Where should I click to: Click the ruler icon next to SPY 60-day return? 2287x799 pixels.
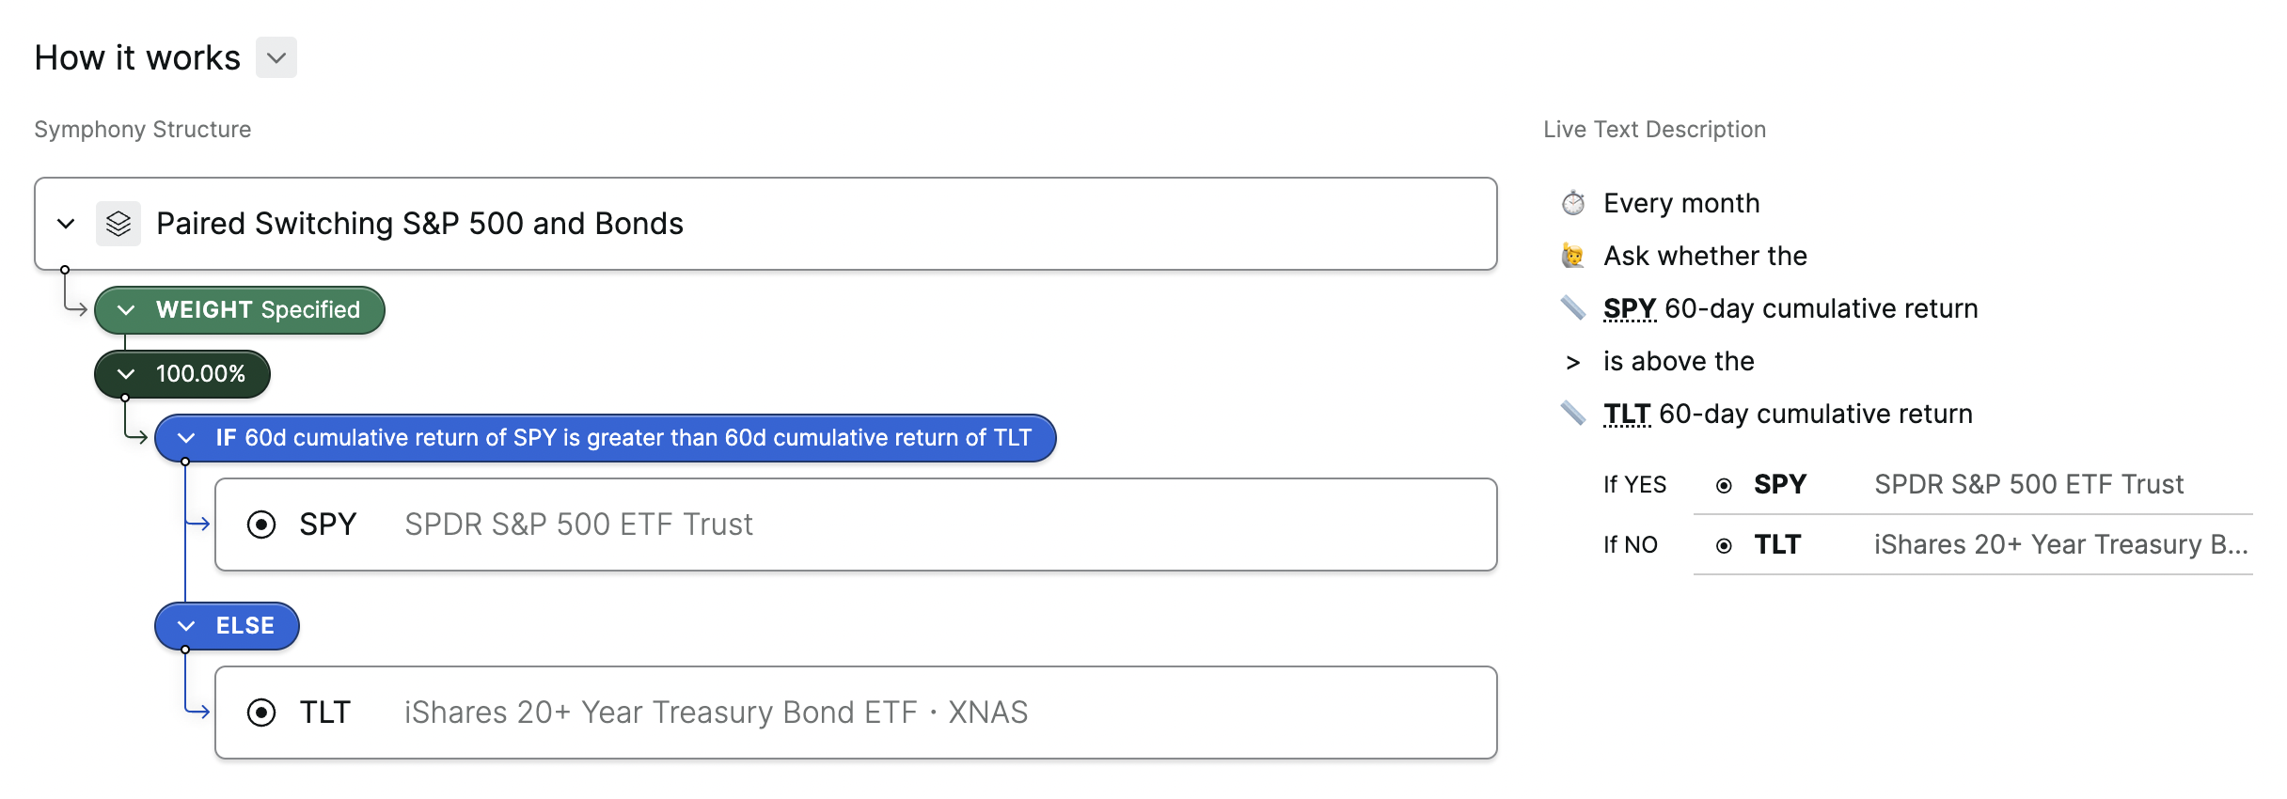point(1573,308)
